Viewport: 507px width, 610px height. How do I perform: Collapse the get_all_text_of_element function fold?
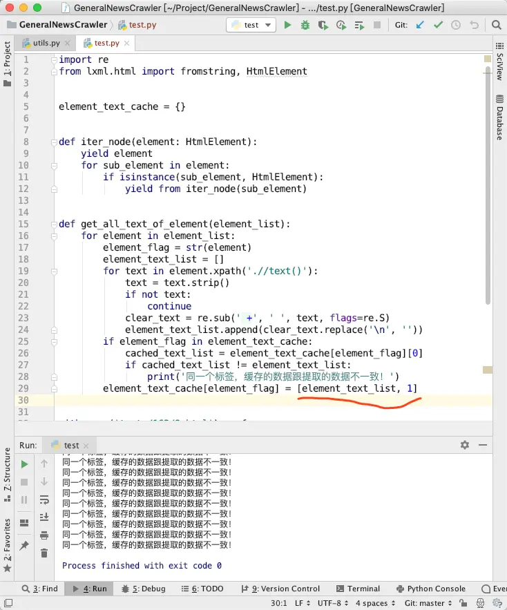pos(54,224)
